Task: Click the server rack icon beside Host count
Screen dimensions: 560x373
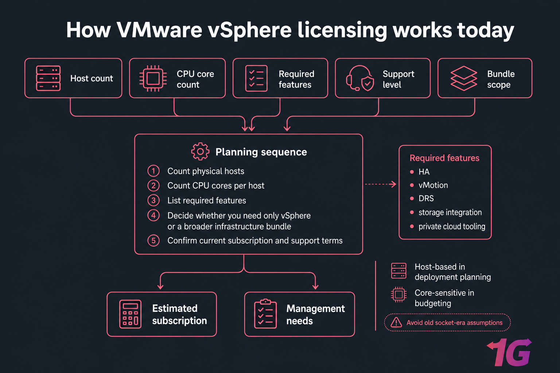Action: tap(48, 78)
